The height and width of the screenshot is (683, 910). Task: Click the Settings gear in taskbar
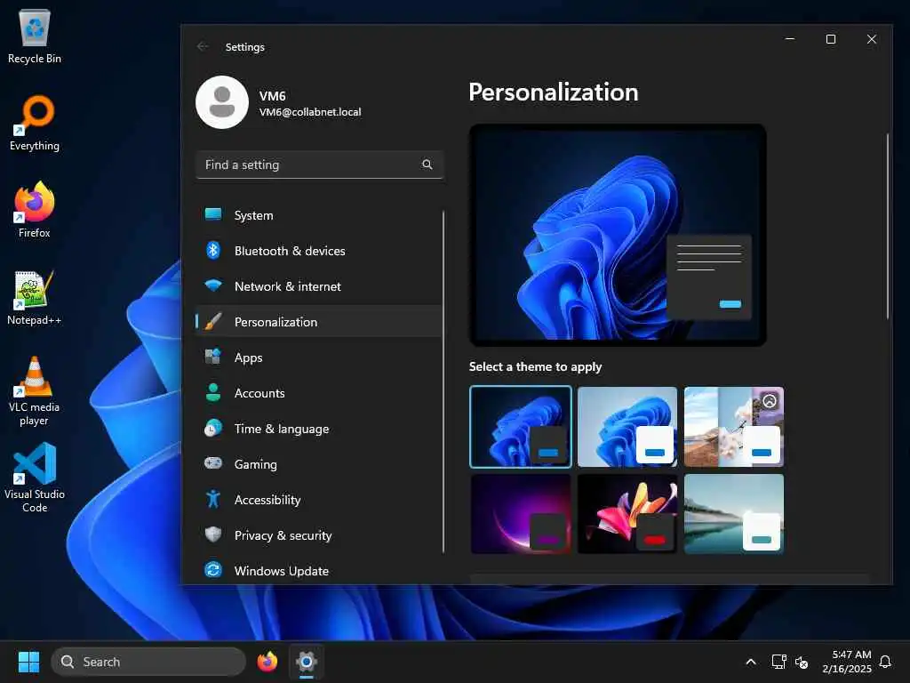click(x=307, y=662)
